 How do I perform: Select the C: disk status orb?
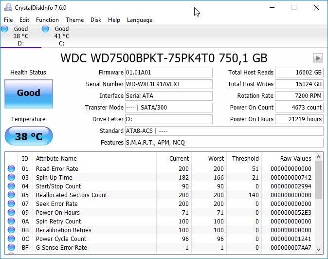pyautogui.click(x=45, y=29)
